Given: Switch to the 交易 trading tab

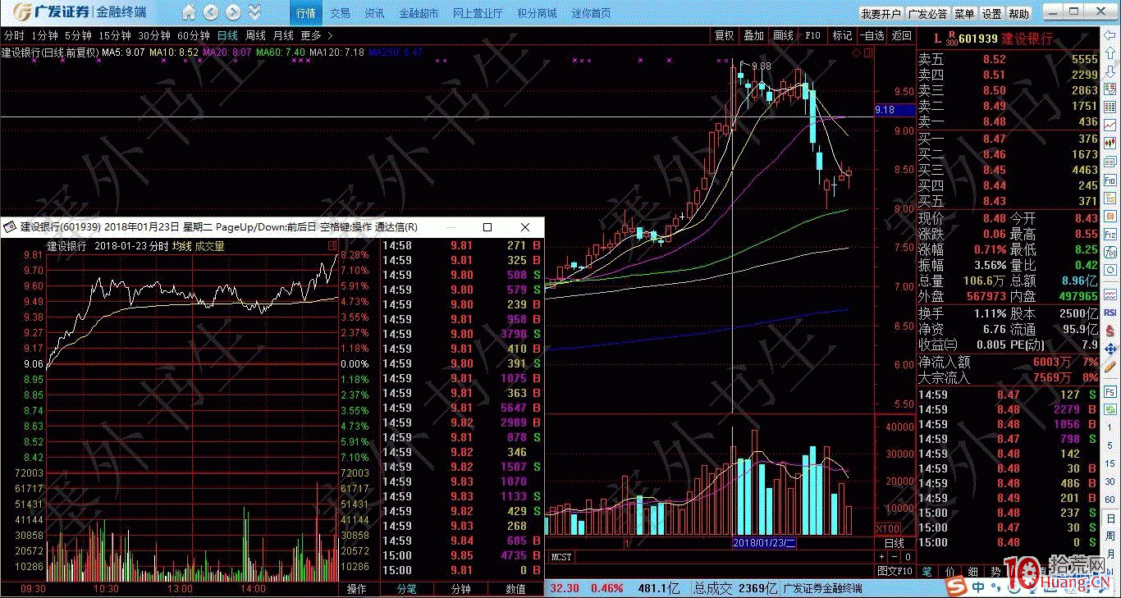Looking at the screenshot, I should click(x=340, y=13).
